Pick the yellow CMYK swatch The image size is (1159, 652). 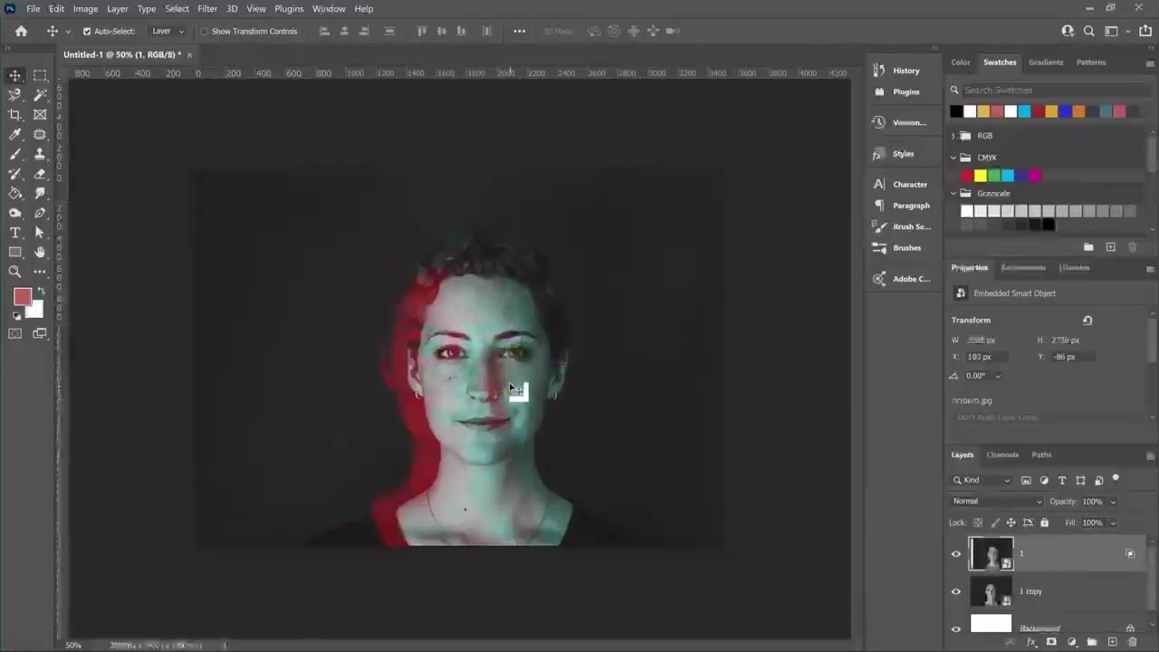click(x=981, y=176)
